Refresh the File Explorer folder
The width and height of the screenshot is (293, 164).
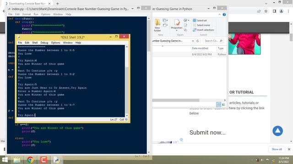[x=197, y=41]
